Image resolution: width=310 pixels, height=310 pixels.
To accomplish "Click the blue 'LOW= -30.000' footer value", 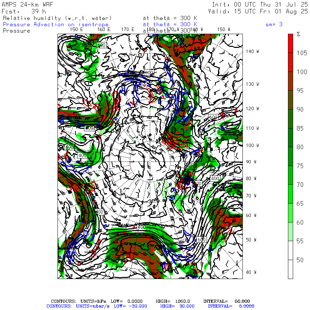I will point(130,306).
